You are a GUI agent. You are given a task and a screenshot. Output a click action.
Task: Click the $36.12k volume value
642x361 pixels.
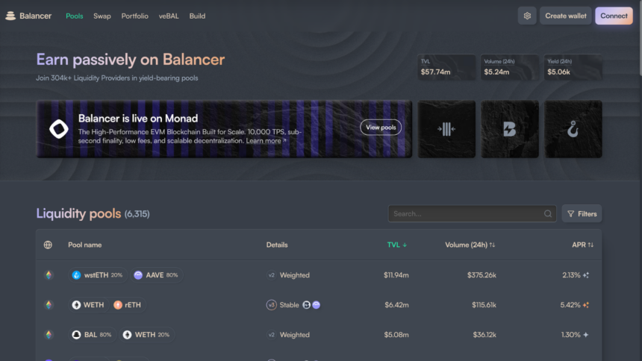[x=484, y=335]
